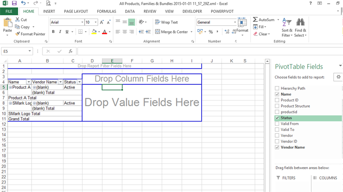343x192 pixels.
Task: Check the Valid From field
Action: pos(277,123)
